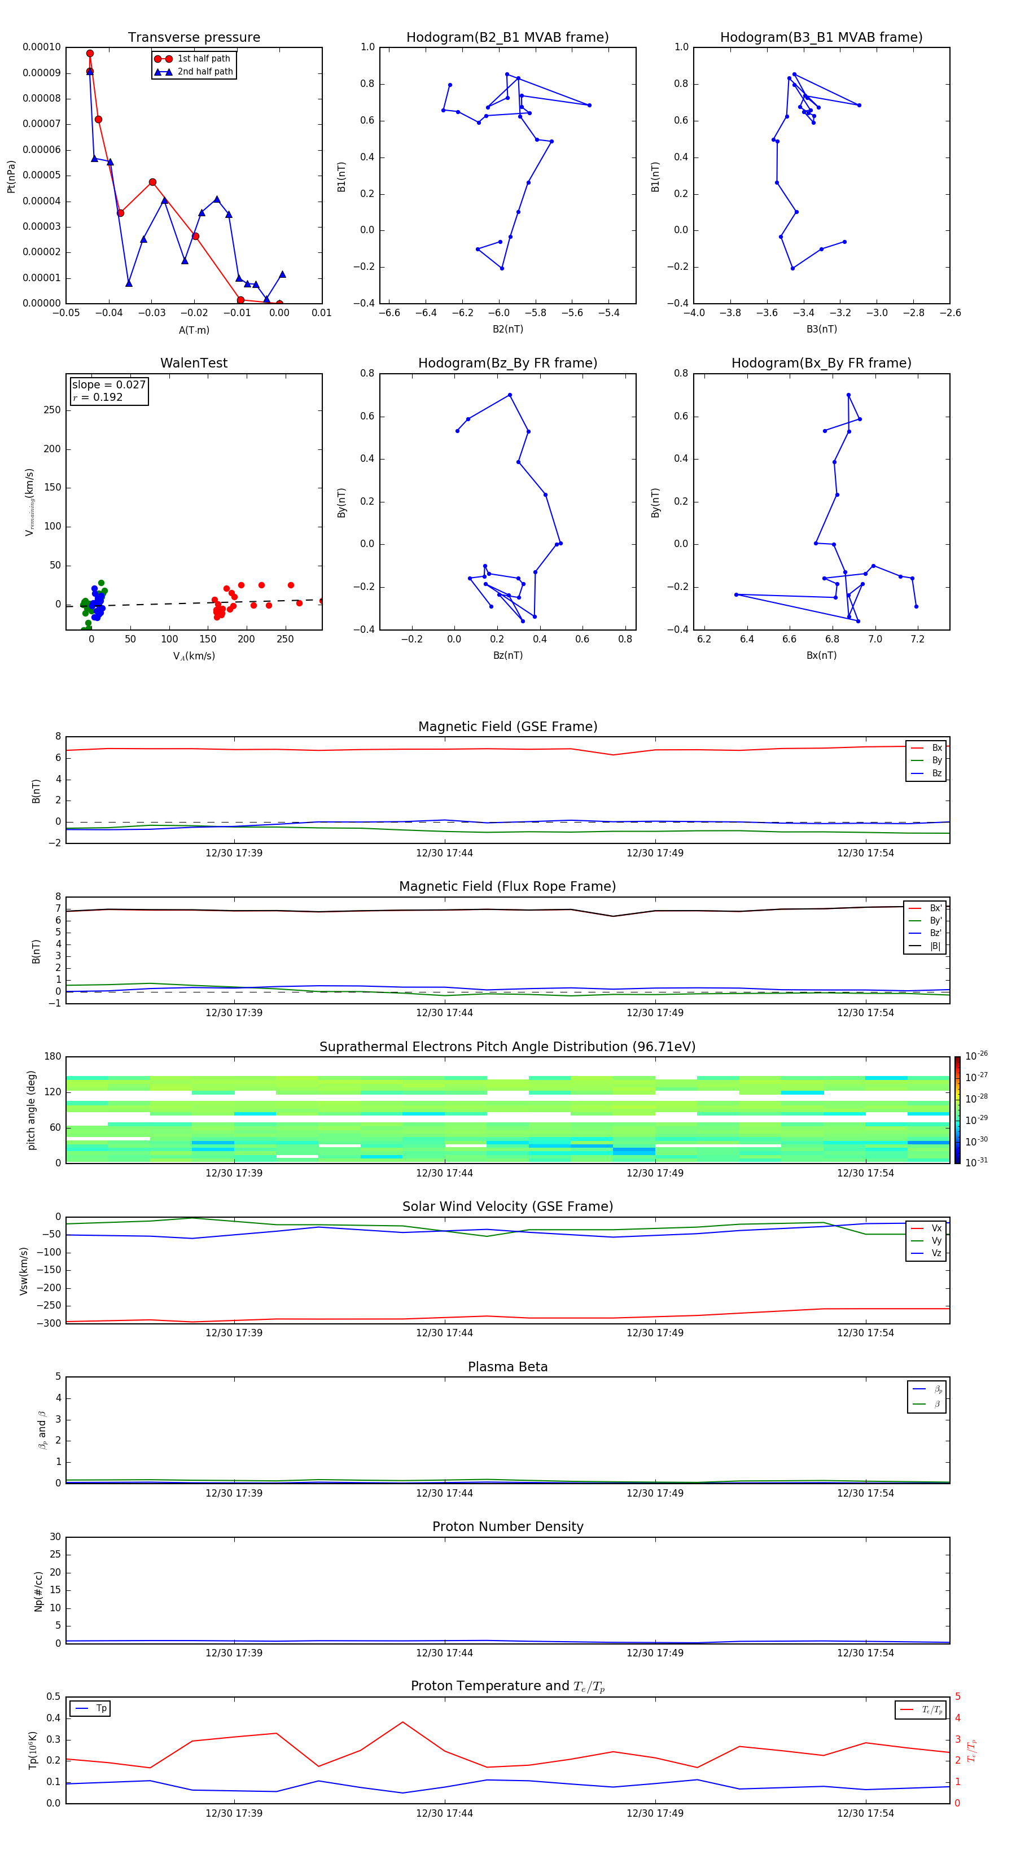Click '12/30 17:44' tick under Plasma Beta plot
The image size is (1016, 1863).
pos(444,1493)
